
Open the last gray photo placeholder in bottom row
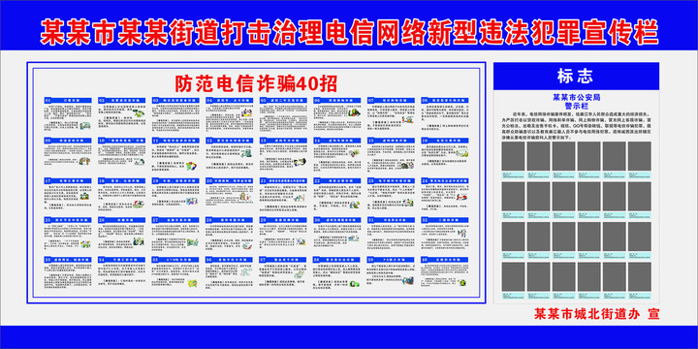(639, 276)
